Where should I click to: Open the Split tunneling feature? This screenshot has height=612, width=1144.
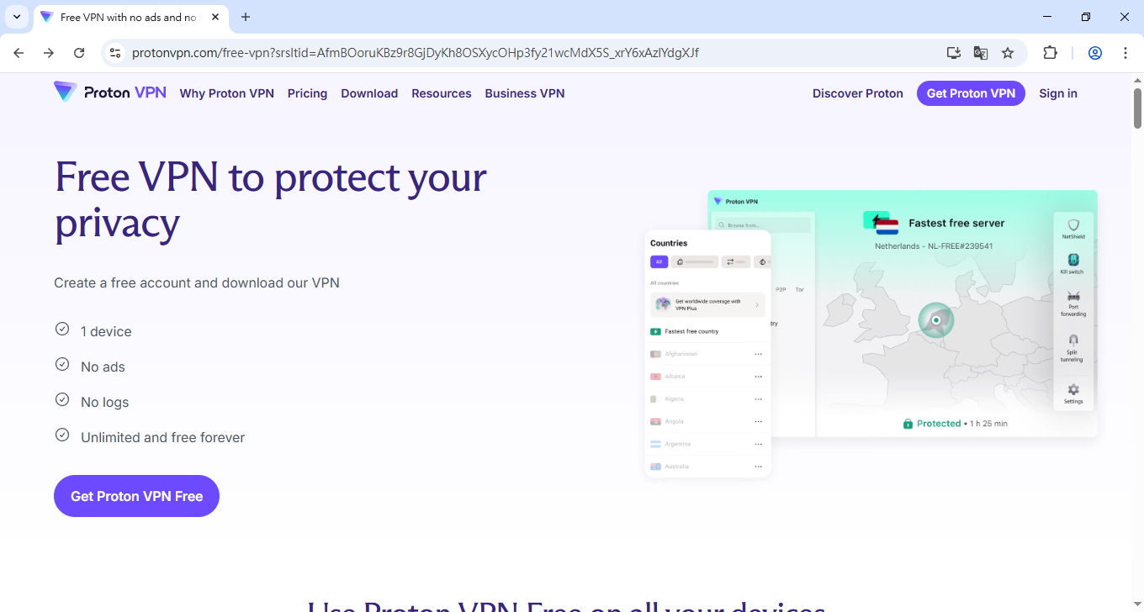pyautogui.click(x=1074, y=340)
